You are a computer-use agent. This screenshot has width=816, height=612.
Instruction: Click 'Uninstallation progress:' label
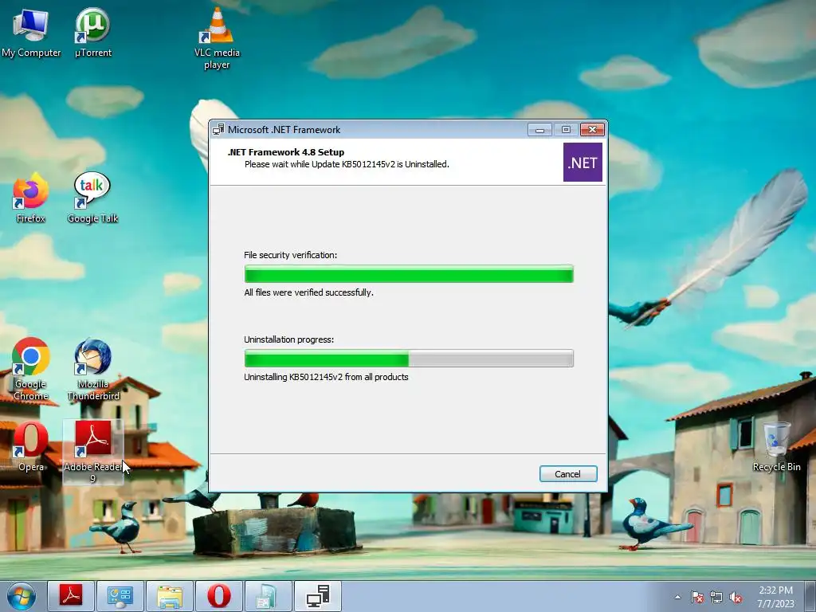pos(288,339)
